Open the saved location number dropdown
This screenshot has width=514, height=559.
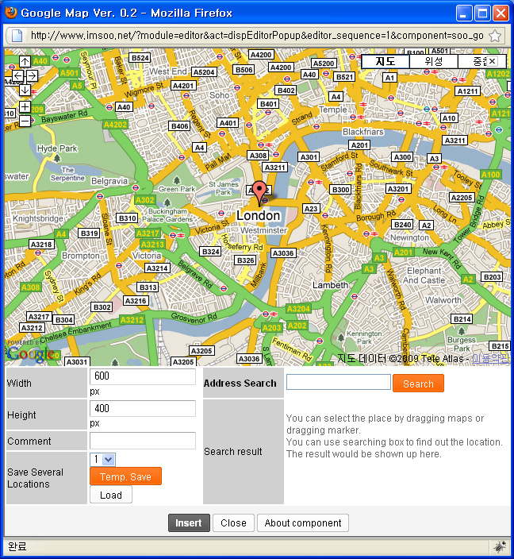[102, 460]
